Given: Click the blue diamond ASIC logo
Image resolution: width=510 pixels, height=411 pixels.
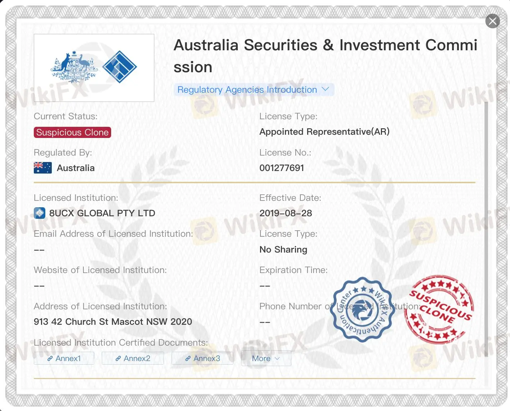Looking at the screenshot, I should (120, 67).
